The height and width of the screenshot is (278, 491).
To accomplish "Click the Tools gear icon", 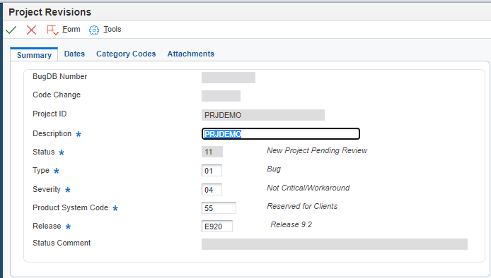I will (93, 30).
